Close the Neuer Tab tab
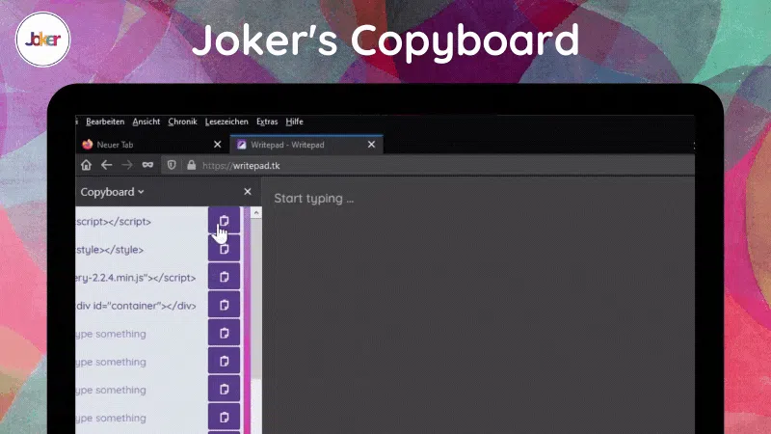 [x=218, y=144]
